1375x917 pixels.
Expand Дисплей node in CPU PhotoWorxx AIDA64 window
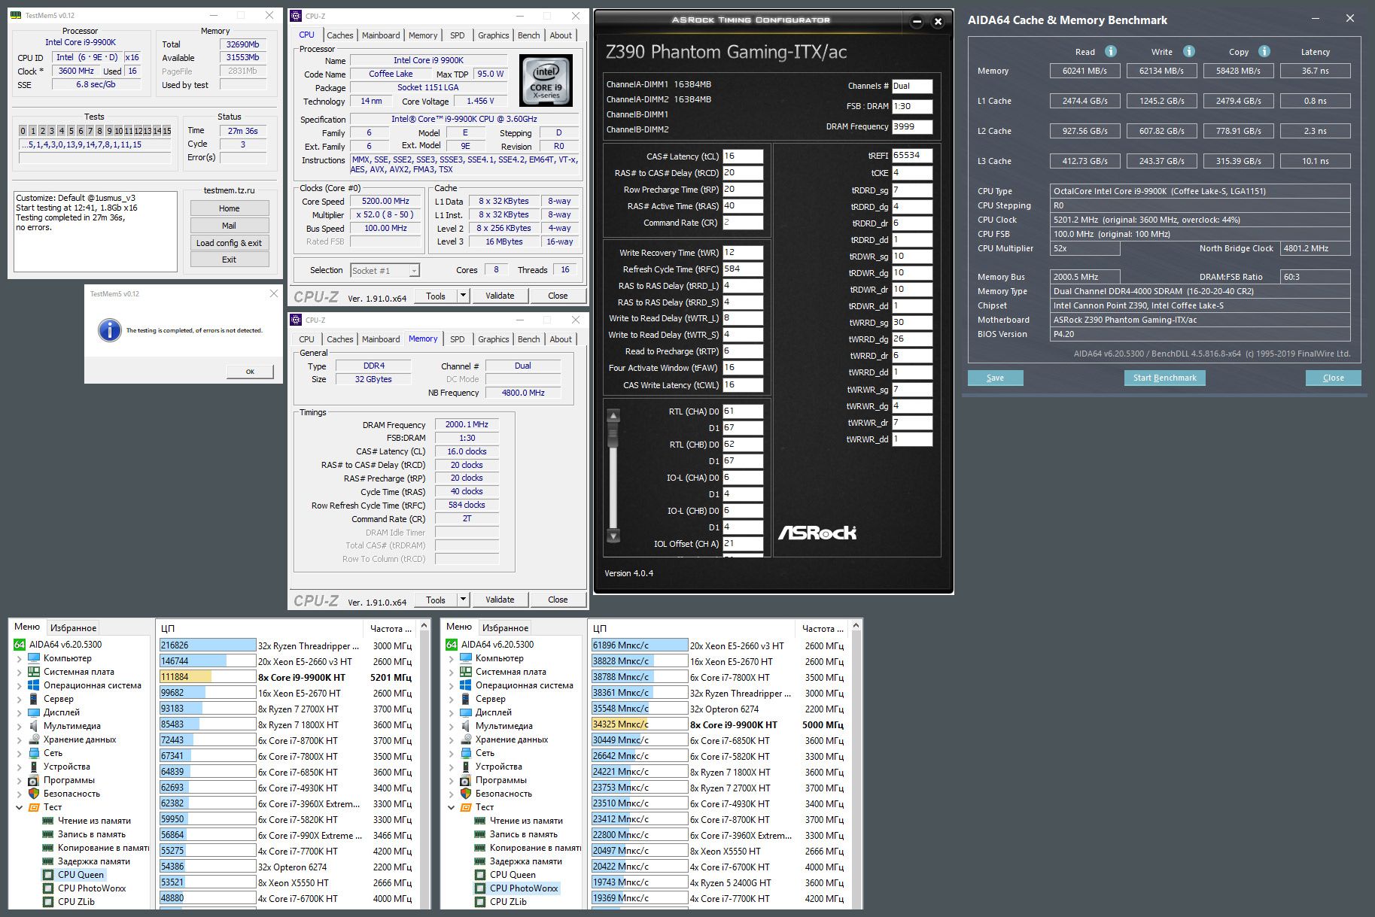click(x=452, y=713)
